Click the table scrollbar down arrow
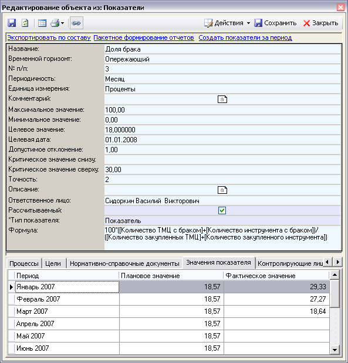Viewport: 348px width, 363px height. tap(335, 350)
